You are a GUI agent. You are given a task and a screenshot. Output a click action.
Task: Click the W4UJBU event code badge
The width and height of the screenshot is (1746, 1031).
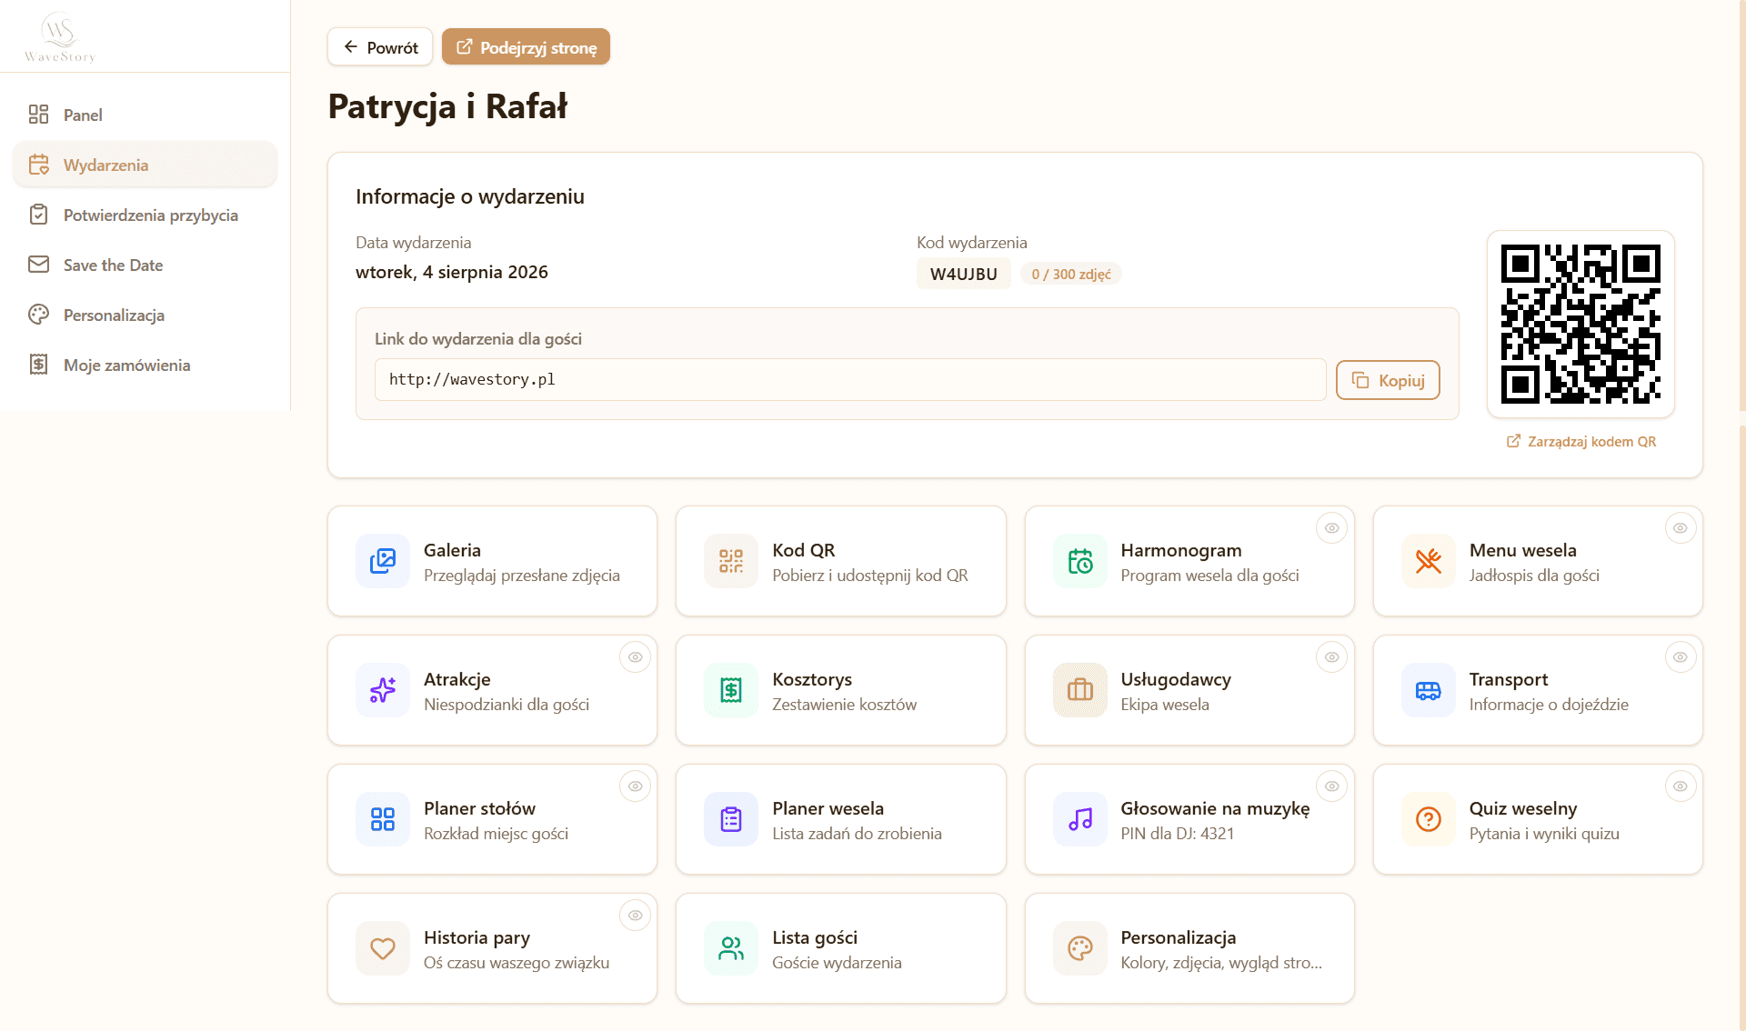[964, 274]
